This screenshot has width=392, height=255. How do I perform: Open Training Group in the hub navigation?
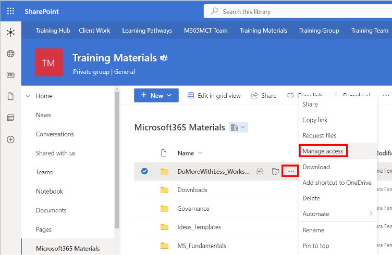coord(319,30)
